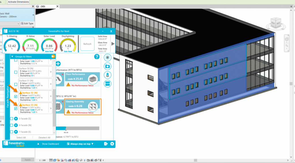Toggle Shadows icon in view control bar
Screen dimensions: 295x163
(x=62, y=160)
